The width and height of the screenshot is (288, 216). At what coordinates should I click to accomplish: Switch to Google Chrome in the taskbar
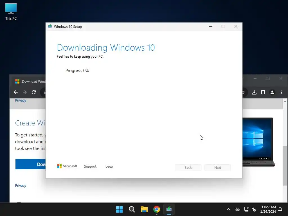tap(157, 209)
